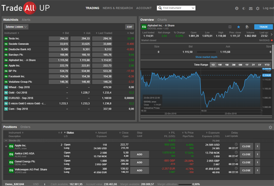Collapse the Stocks (5) group
274x186 pixels.
point(6,140)
